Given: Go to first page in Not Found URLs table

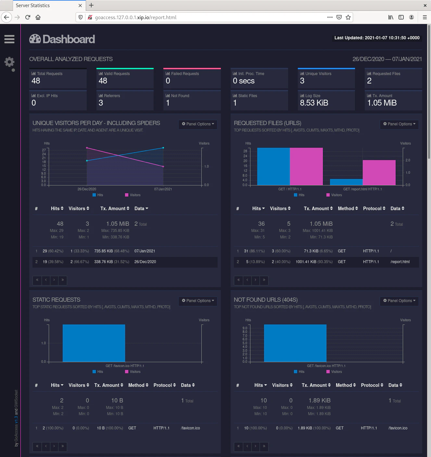Looking at the screenshot, I should 239,446.
